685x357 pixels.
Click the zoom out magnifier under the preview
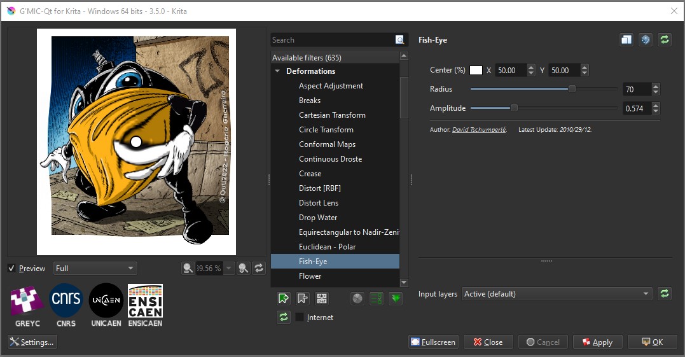click(x=188, y=269)
